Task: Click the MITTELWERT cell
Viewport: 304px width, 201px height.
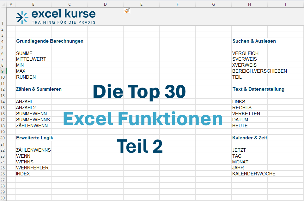Action: click(x=31, y=59)
